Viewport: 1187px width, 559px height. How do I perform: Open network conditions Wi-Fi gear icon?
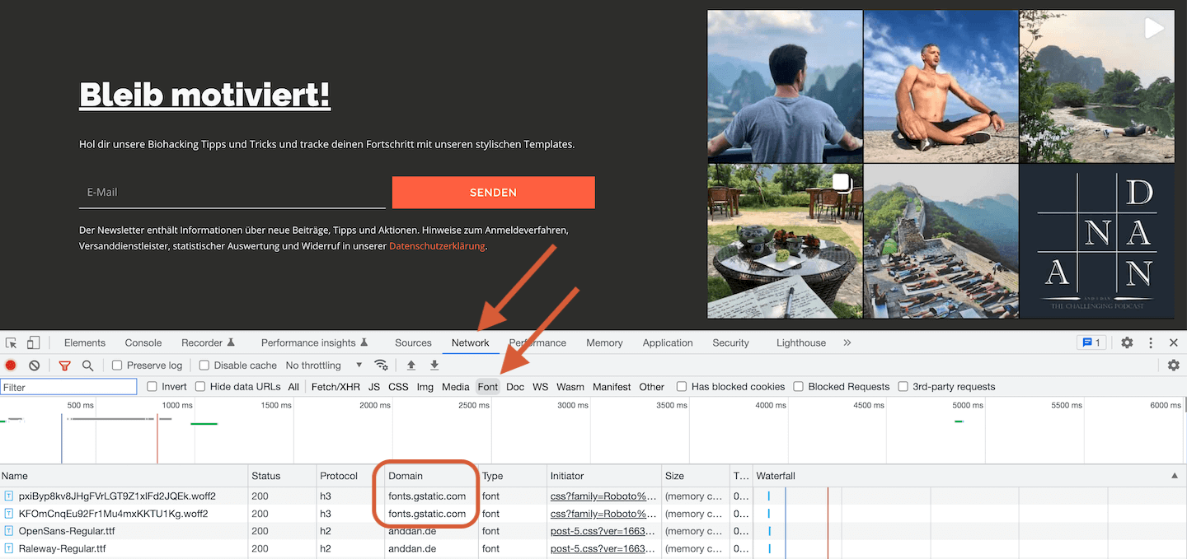point(381,366)
